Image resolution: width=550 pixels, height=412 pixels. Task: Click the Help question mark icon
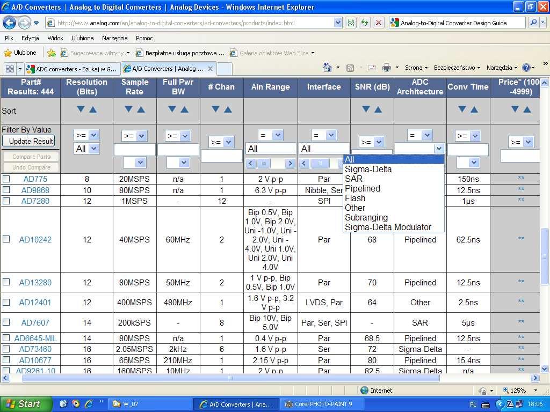[x=526, y=68]
